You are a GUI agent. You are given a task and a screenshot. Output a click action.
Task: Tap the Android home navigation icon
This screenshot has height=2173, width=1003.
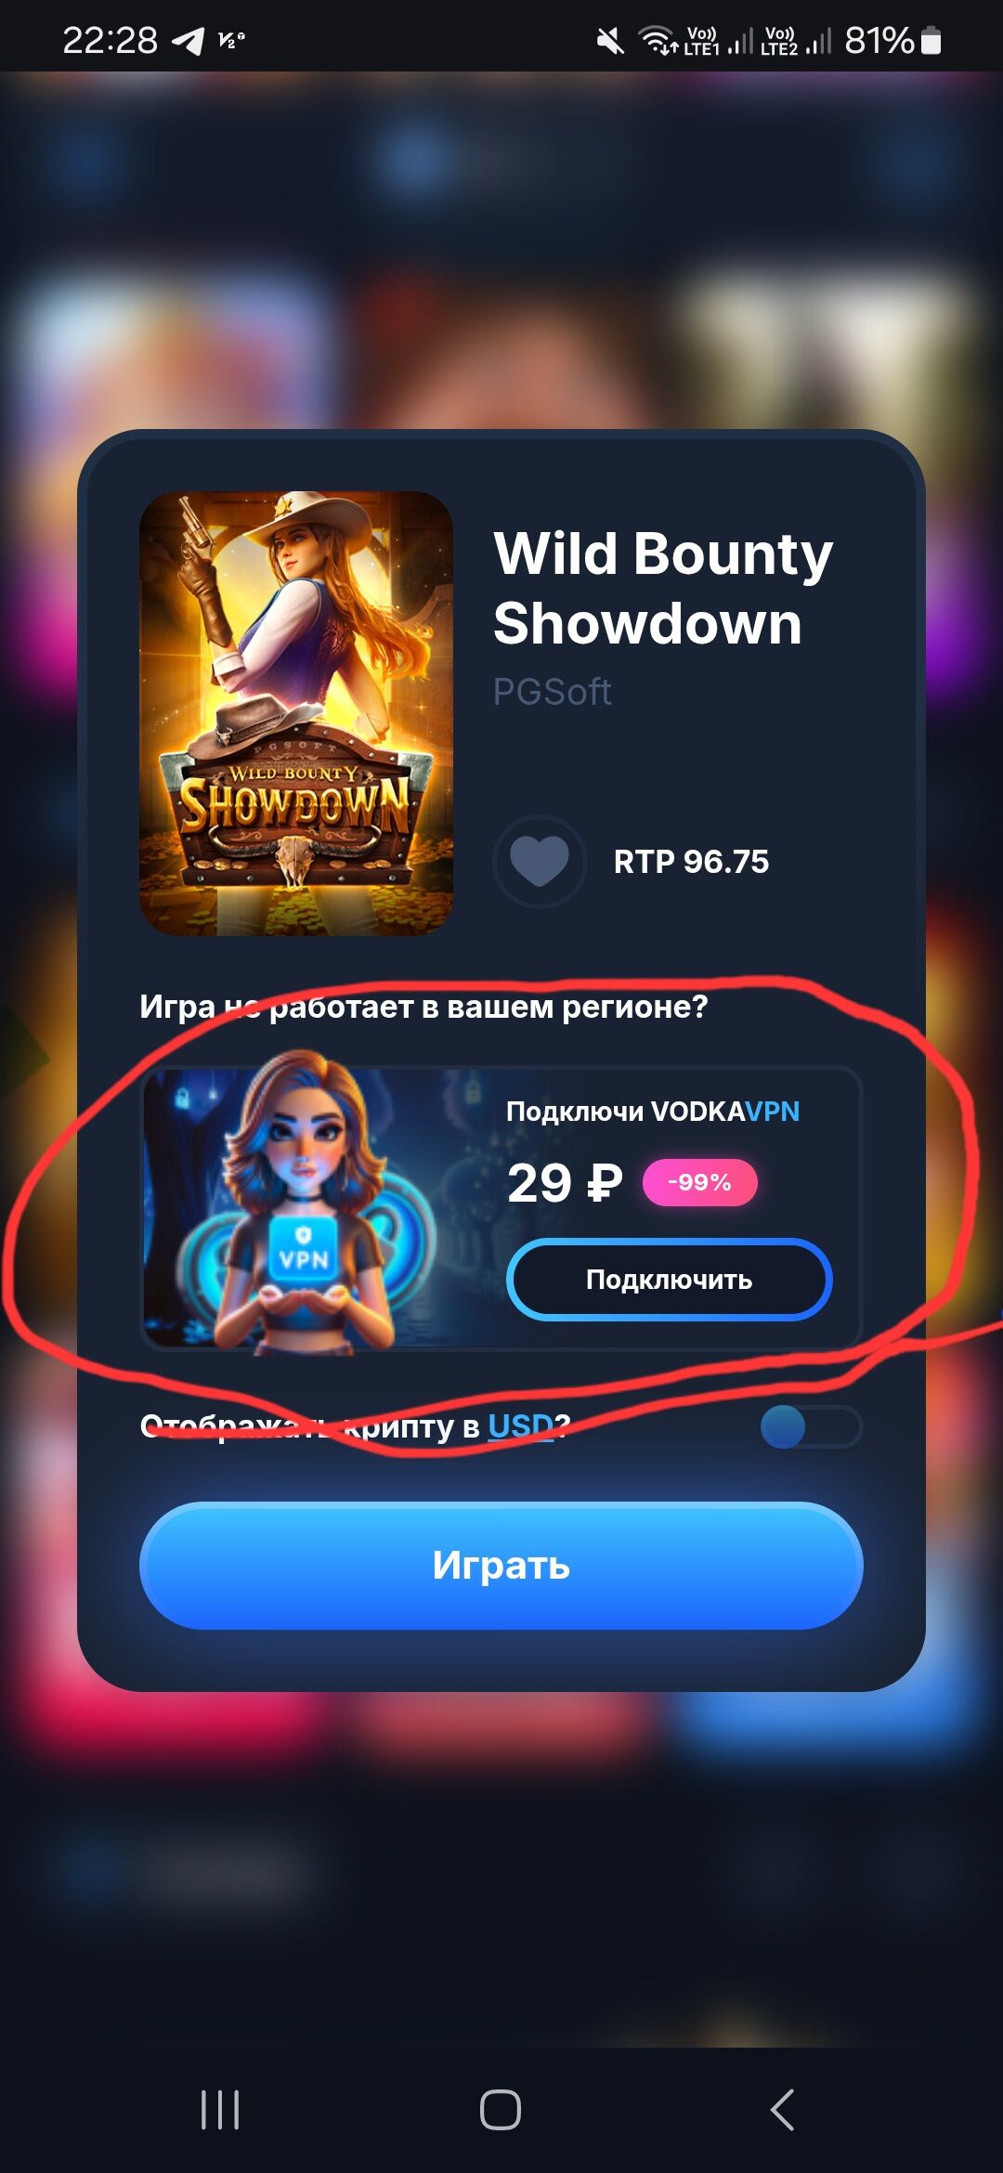point(501,2110)
